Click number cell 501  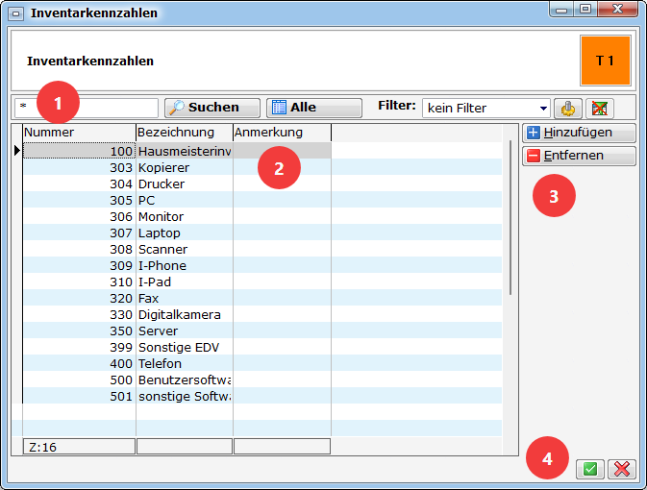click(x=79, y=396)
